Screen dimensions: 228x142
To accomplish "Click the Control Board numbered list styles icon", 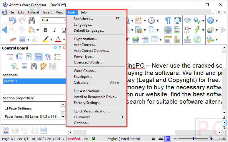I will [57, 57].
